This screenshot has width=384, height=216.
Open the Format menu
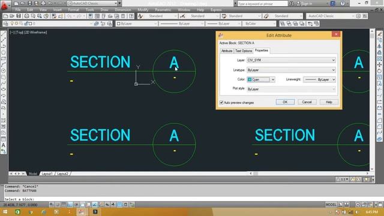click(73, 10)
